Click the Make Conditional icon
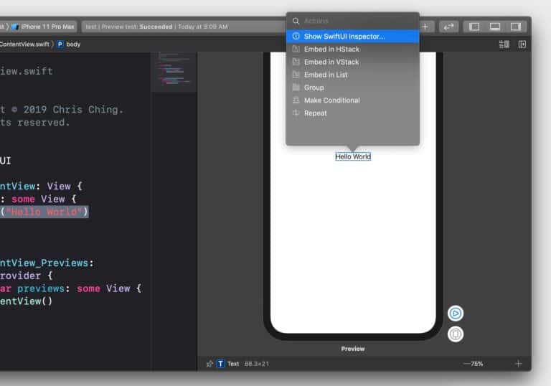 296,100
